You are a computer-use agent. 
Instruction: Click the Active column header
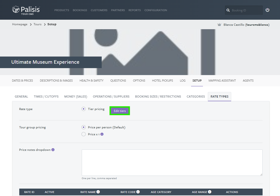pos(49,192)
